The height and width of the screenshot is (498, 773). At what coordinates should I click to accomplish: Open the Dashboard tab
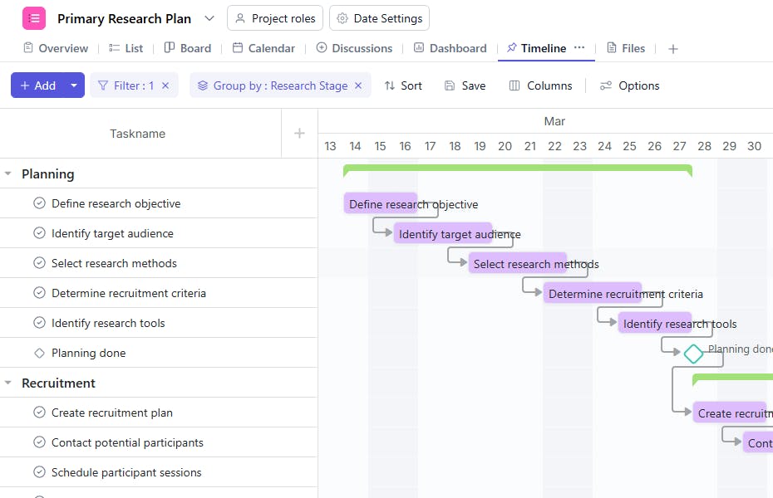pos(450,48)
